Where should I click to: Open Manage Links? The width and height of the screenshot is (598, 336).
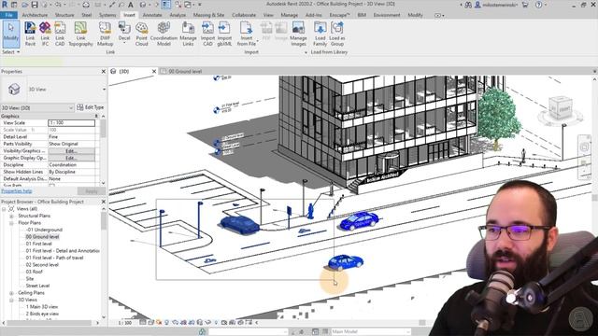pos(188,34)
